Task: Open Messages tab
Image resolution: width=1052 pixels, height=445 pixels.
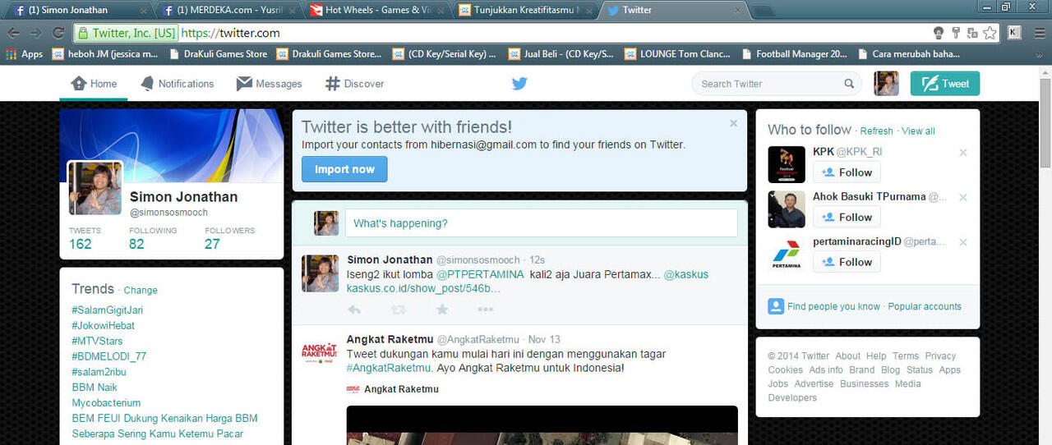Action: (270, 84)
